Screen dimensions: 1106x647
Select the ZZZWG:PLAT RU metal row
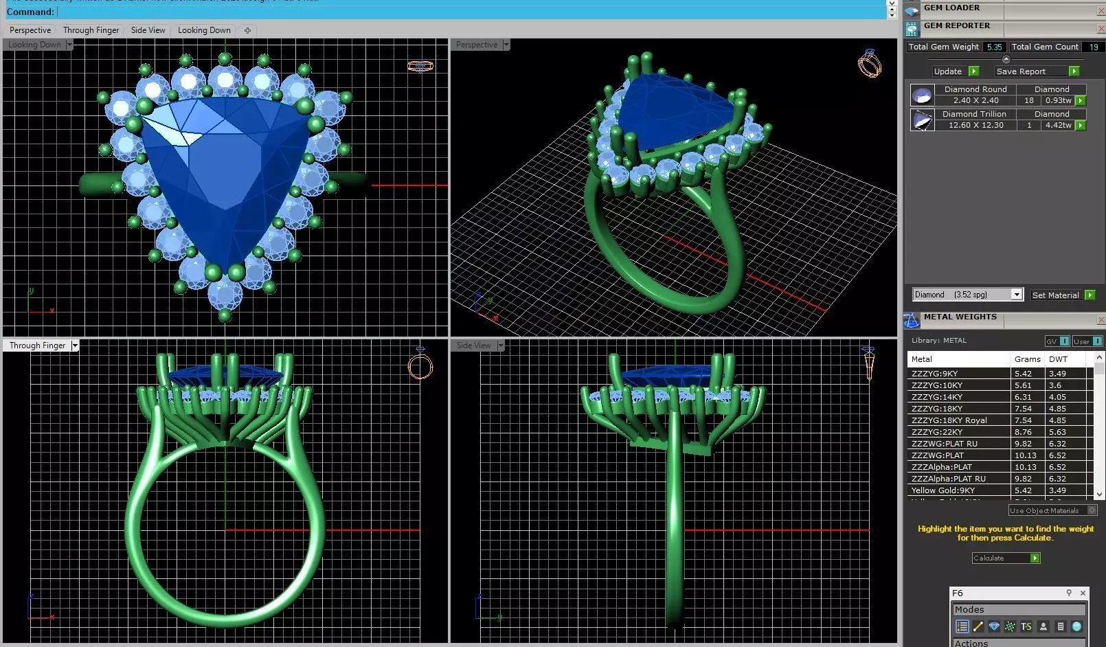(1000, 444)
